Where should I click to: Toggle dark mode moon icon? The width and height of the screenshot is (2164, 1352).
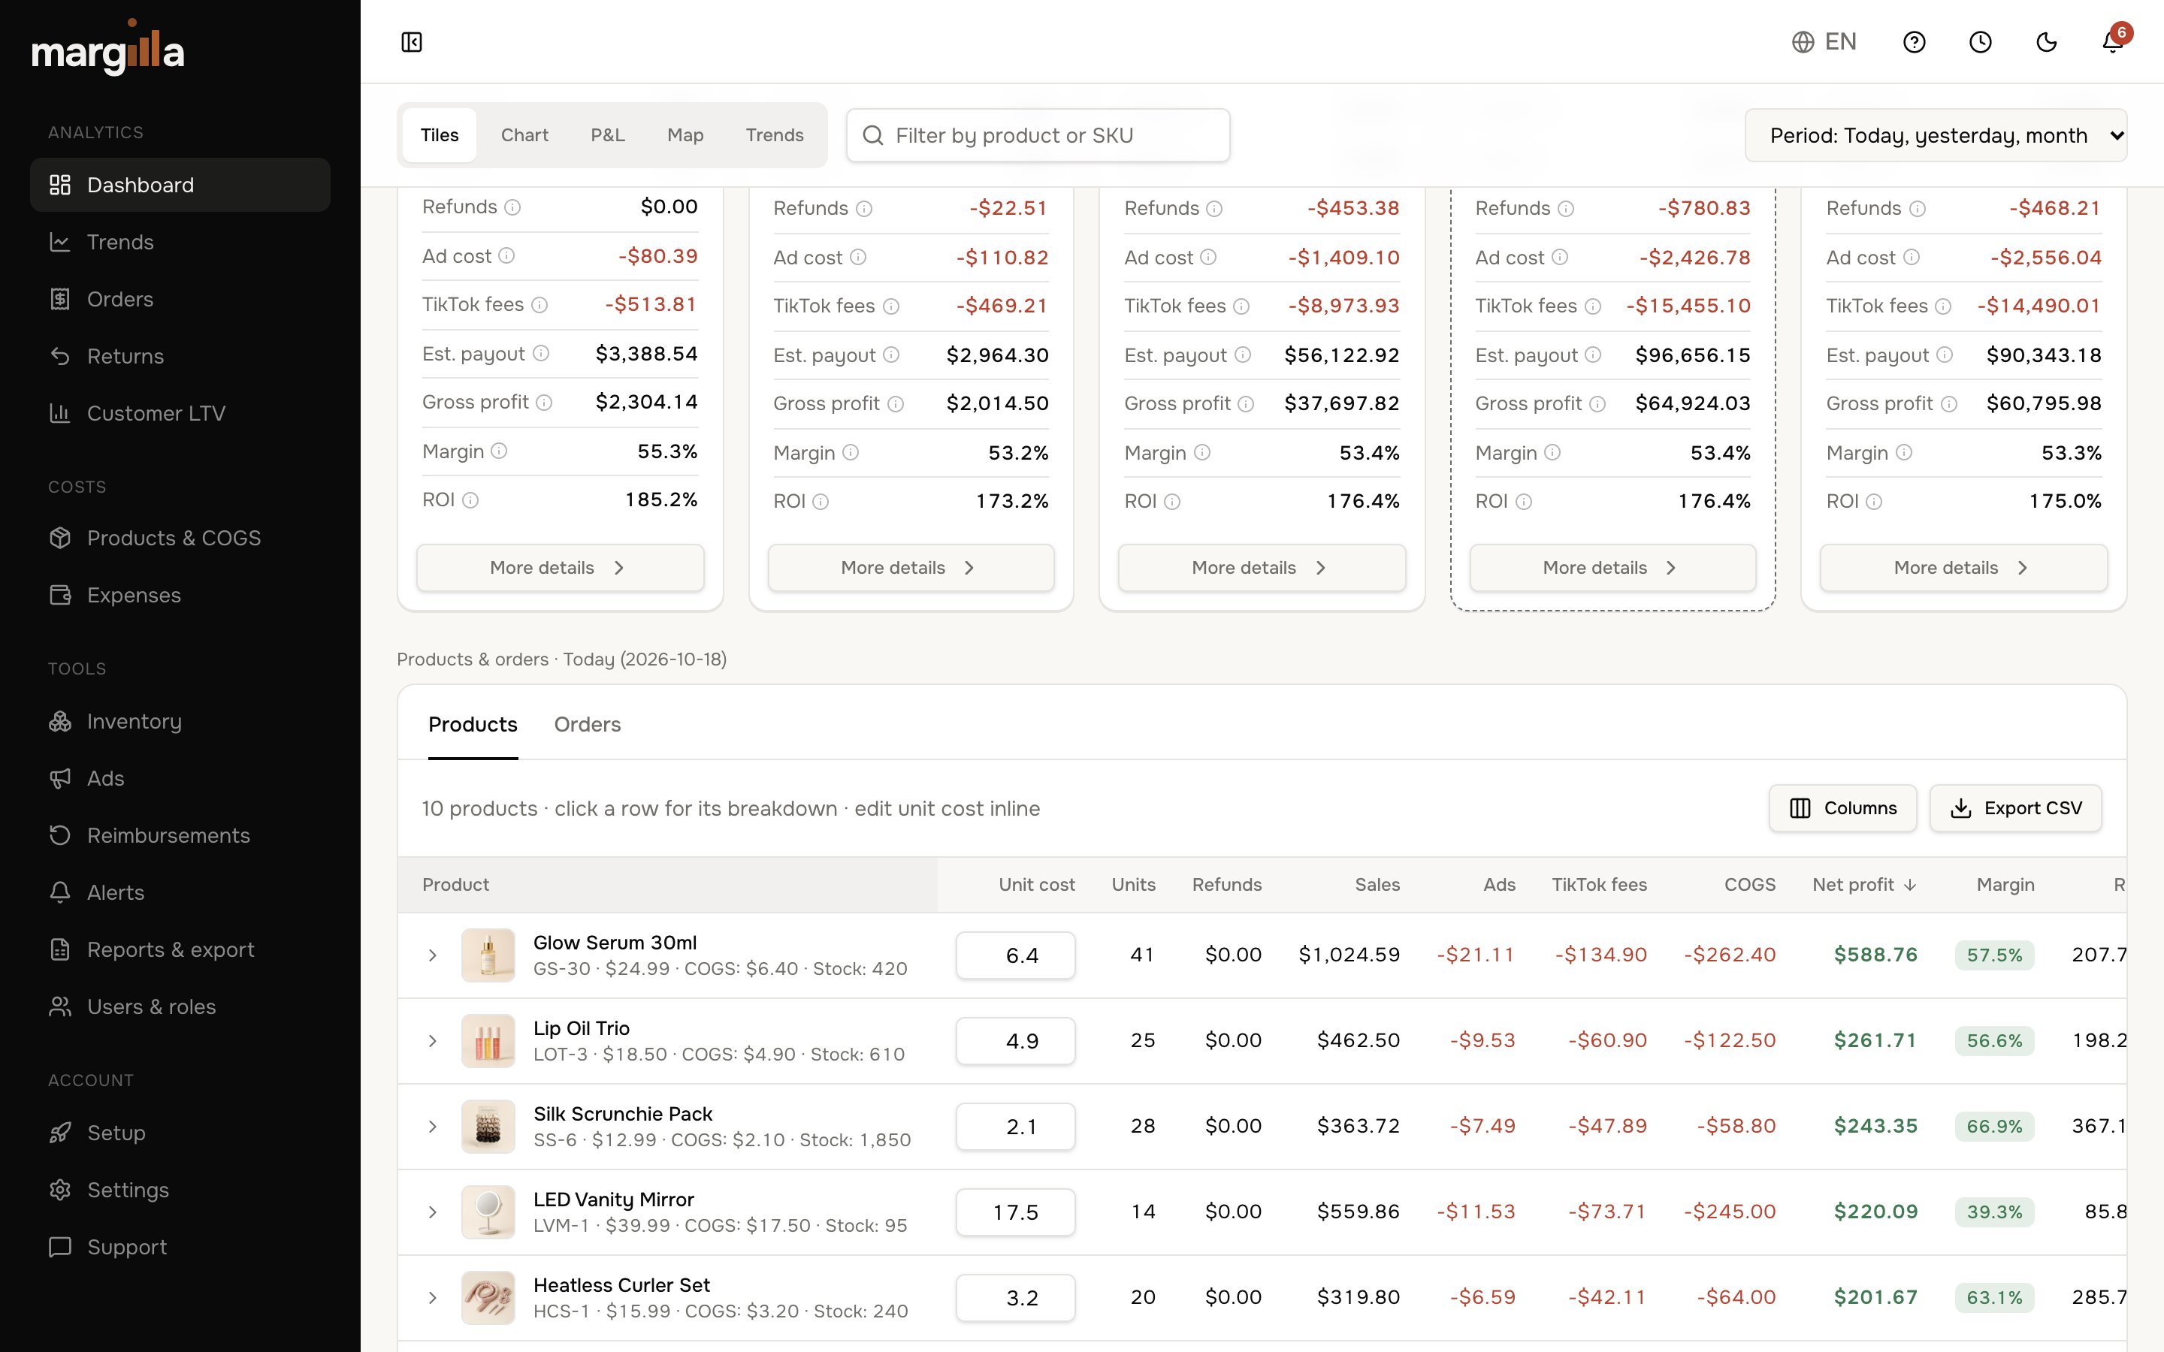pyautogui.click(x=2046, y=42)
